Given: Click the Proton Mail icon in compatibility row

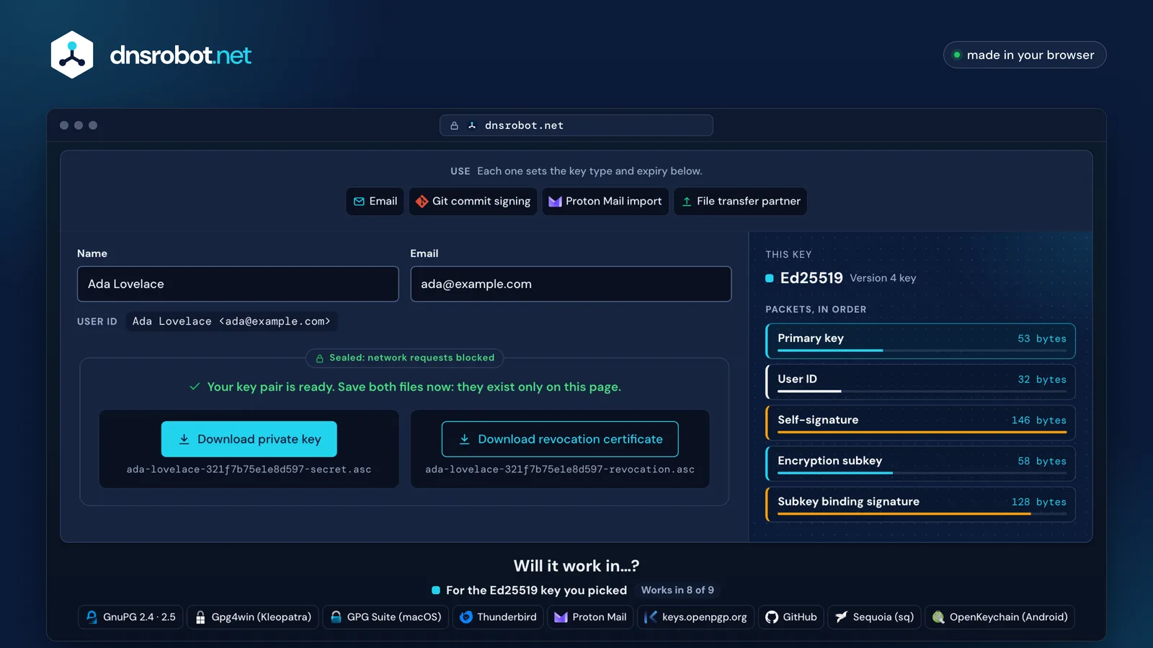Looking at the screenshot, I should pyautogui.click(x=561, y=617).
